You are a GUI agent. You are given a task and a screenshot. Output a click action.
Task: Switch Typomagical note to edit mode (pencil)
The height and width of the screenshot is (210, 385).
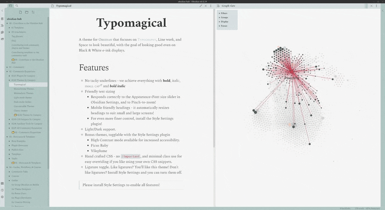pos(201,6)
